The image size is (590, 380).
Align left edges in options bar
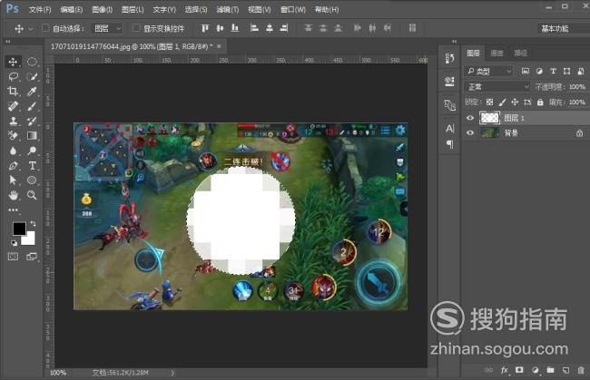point(254,28)
